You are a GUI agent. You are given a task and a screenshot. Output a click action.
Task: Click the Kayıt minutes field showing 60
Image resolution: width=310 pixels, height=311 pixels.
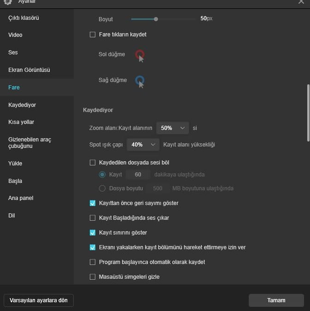138,175
